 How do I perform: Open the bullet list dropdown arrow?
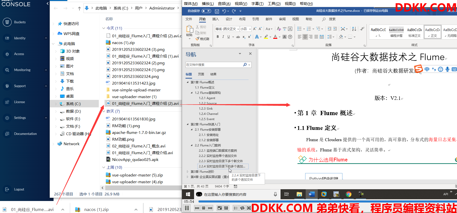[304, 29]
